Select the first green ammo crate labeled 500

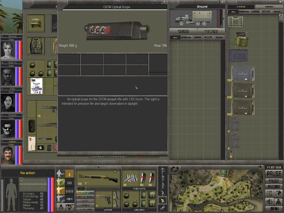tap(243, 91)
